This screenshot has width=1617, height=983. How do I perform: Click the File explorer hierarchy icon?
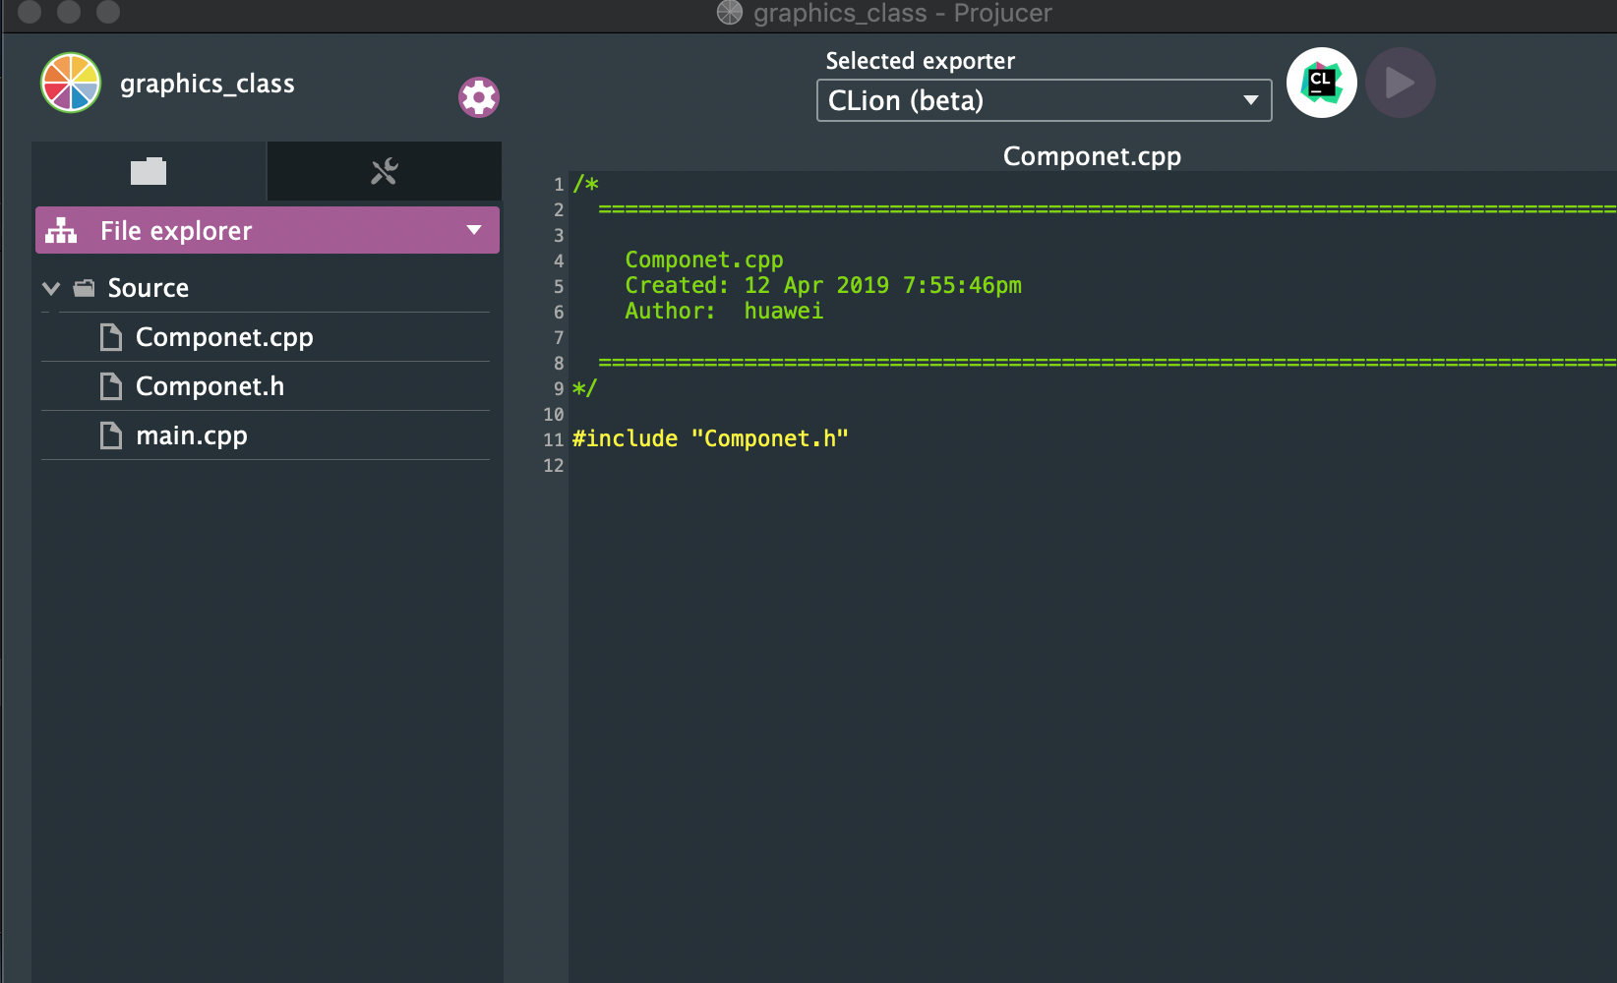pyautogui.click(x=61, y=230)
